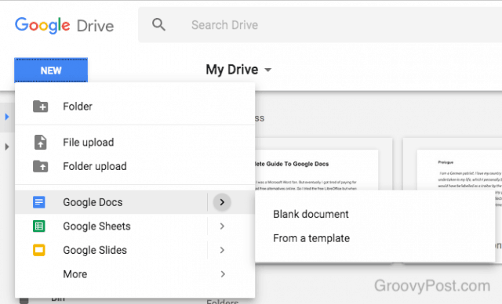
Task: Choose Blank document from the submenu
Action: (311, 214)
